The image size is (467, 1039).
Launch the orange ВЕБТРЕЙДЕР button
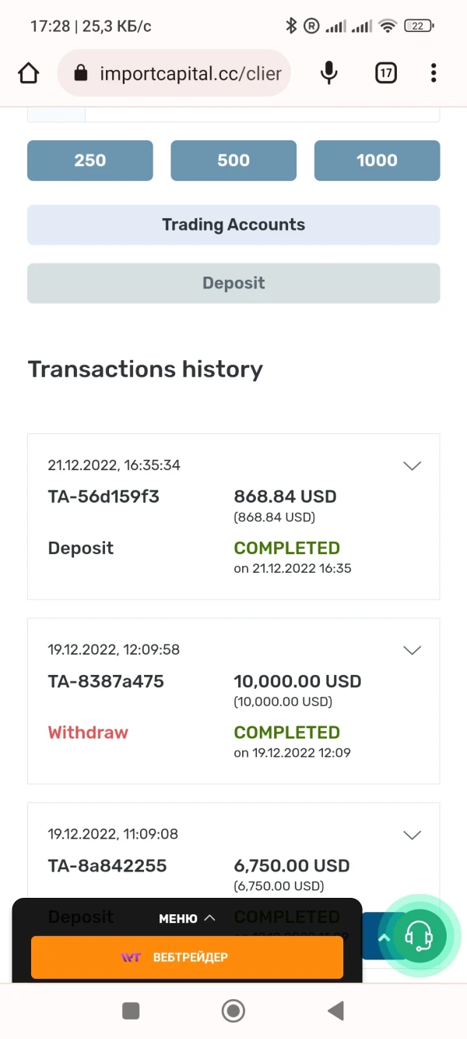point(187,957)
